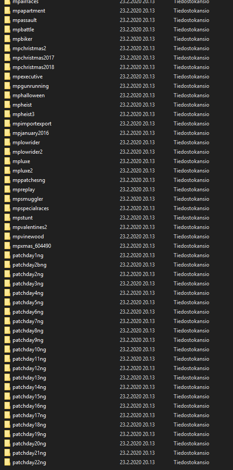The width and height of the screenshot is (233, 470).
Task: Select the patchday10ng folder icon
Action: pyautogui.click(x=7, y=349)
